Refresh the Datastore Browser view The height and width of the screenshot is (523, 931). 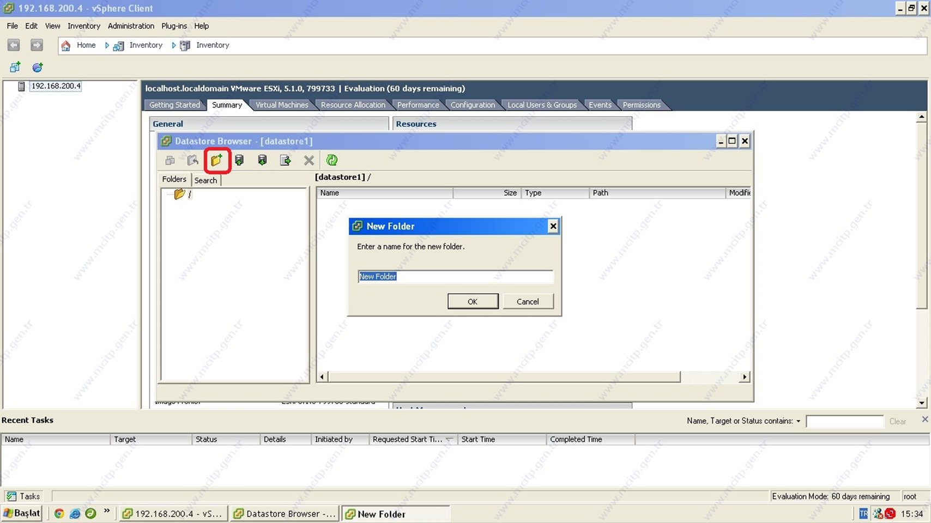[332, 160]
